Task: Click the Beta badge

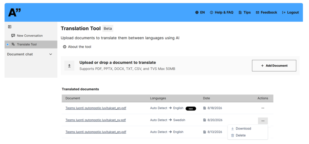Action: (x=108, y=28)
